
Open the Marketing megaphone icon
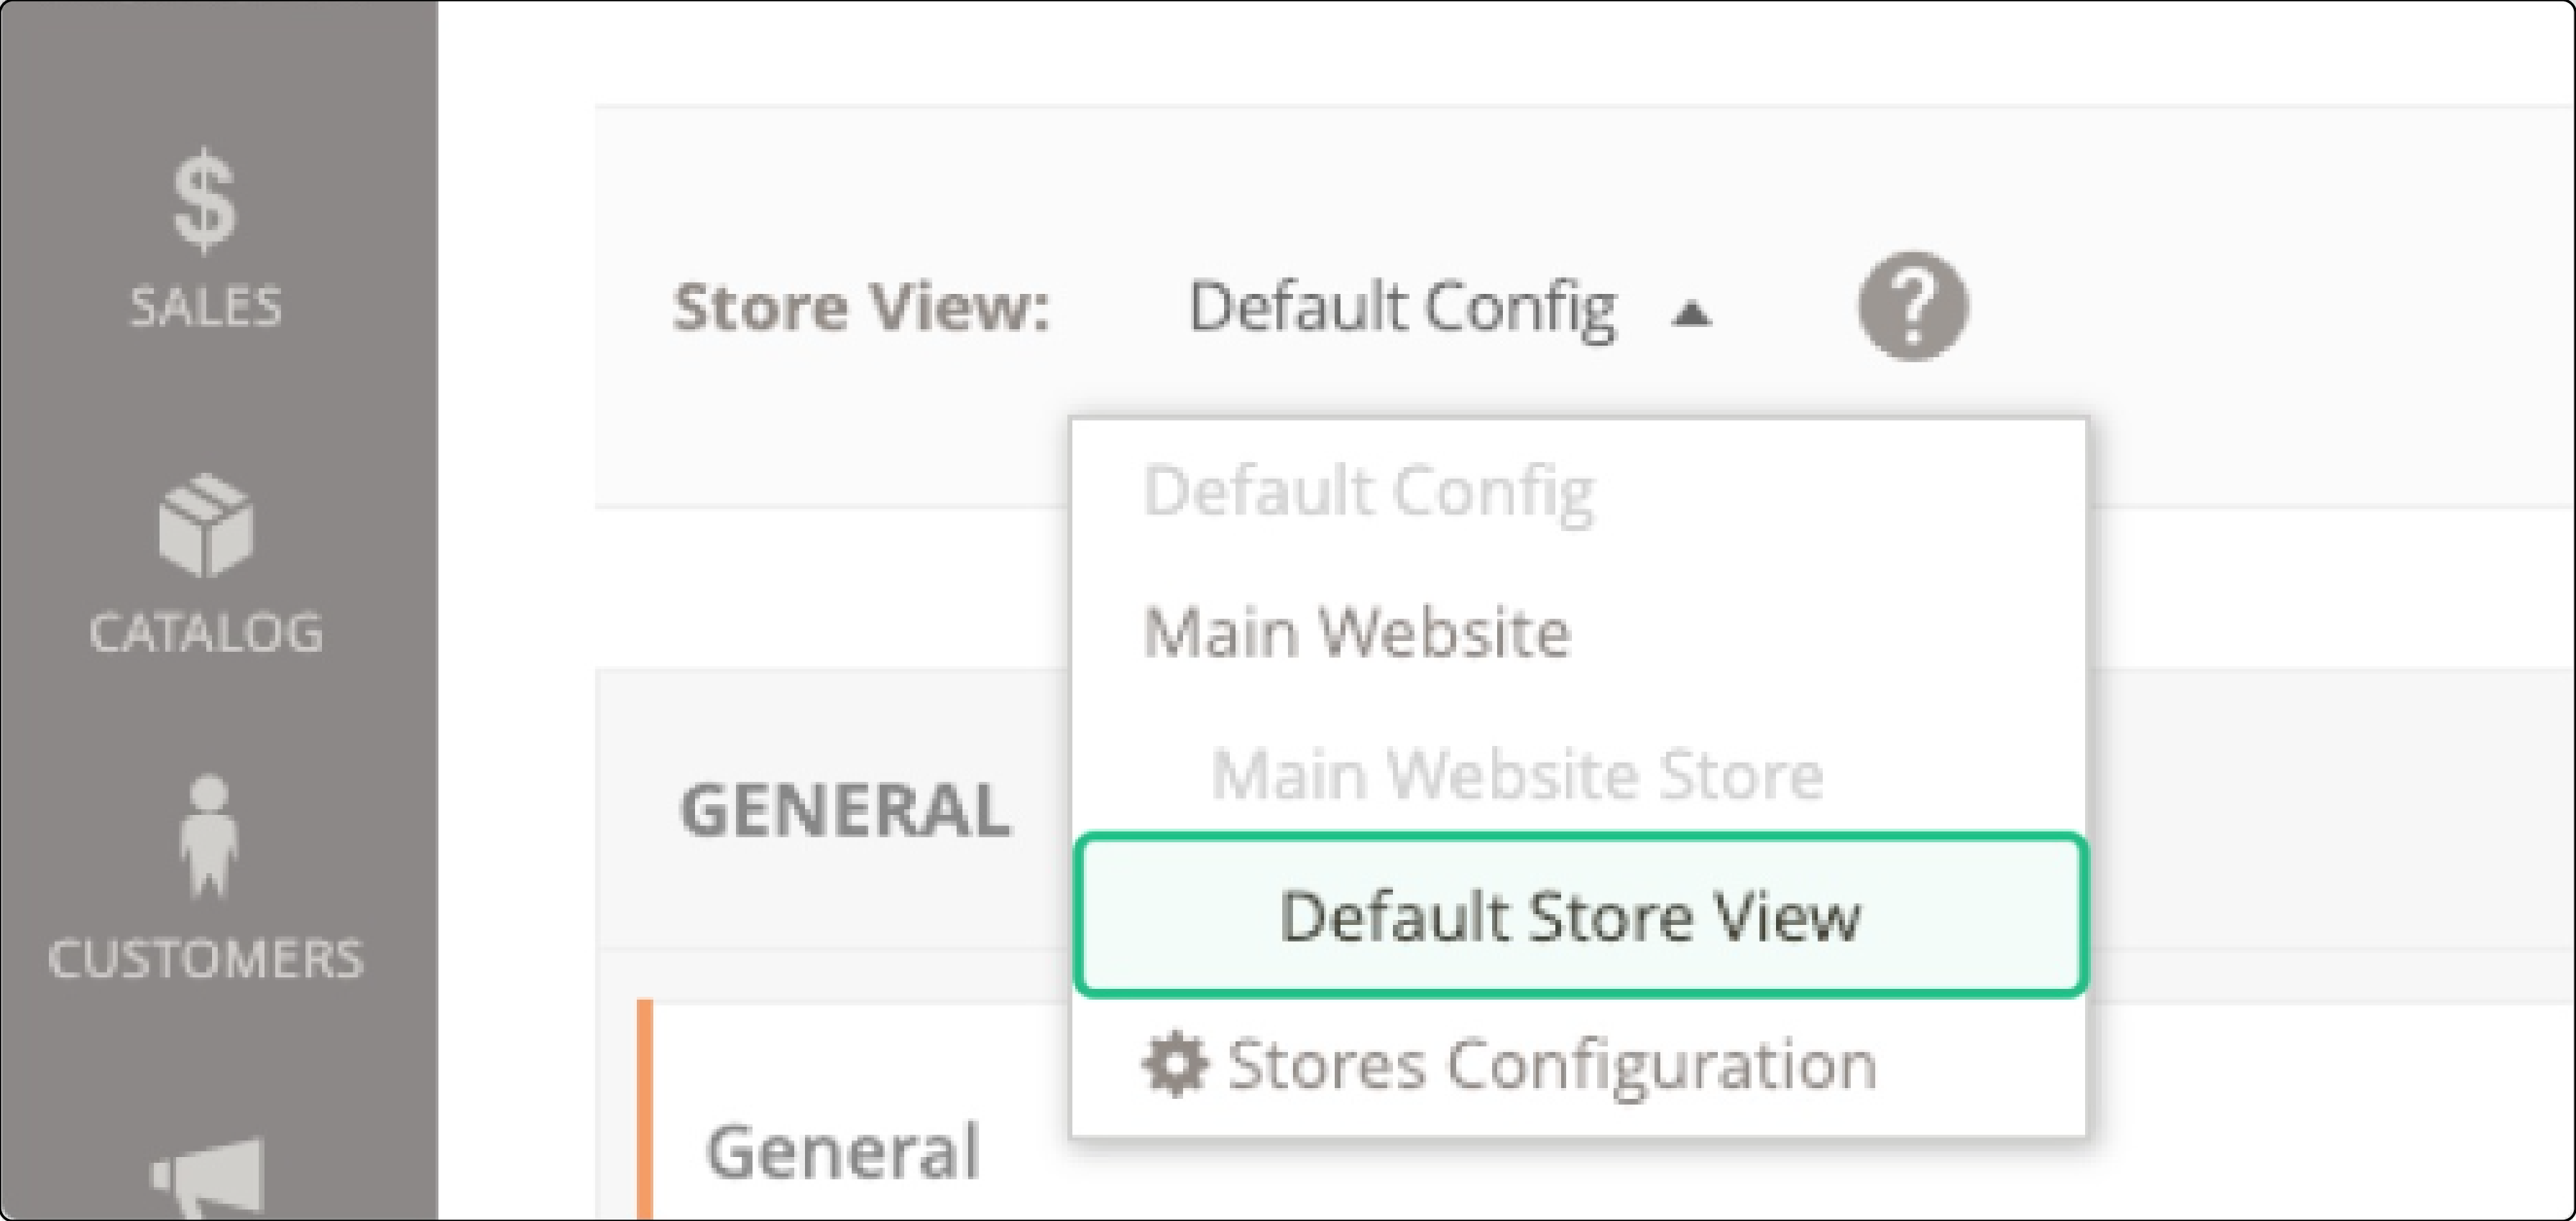point(208,1178)
